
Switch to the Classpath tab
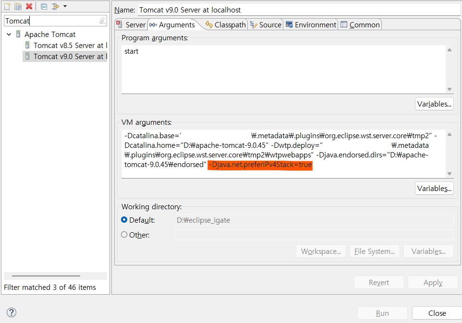pos(226,25)
